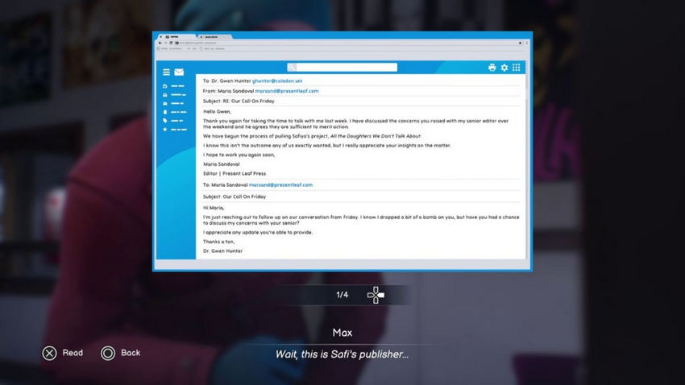
Task: Click the hamburger menu icon in mail sidebar
Action: pos(166,72)
